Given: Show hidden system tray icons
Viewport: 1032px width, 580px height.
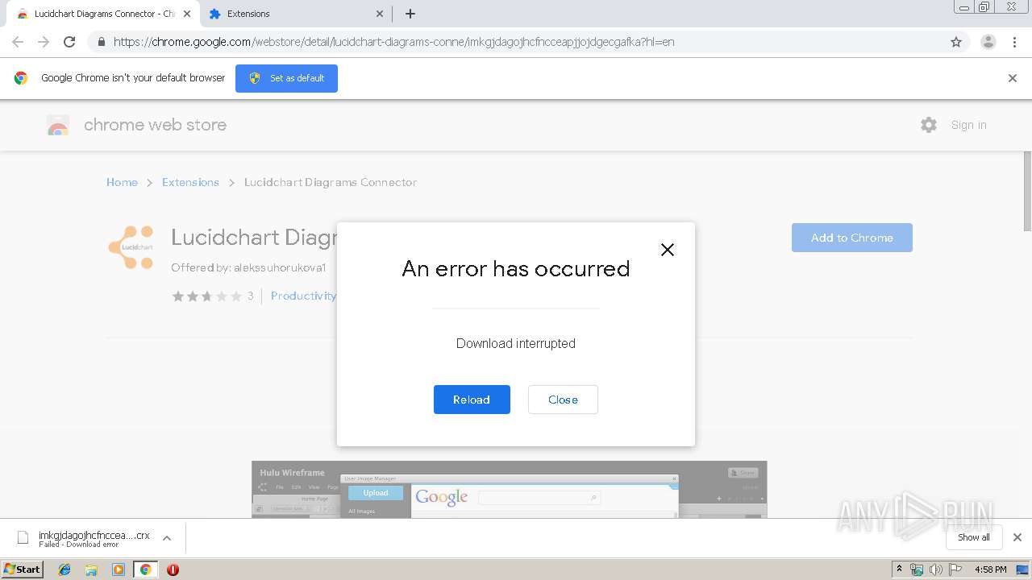Looking at the screenshot, I should tap(899, 570).
